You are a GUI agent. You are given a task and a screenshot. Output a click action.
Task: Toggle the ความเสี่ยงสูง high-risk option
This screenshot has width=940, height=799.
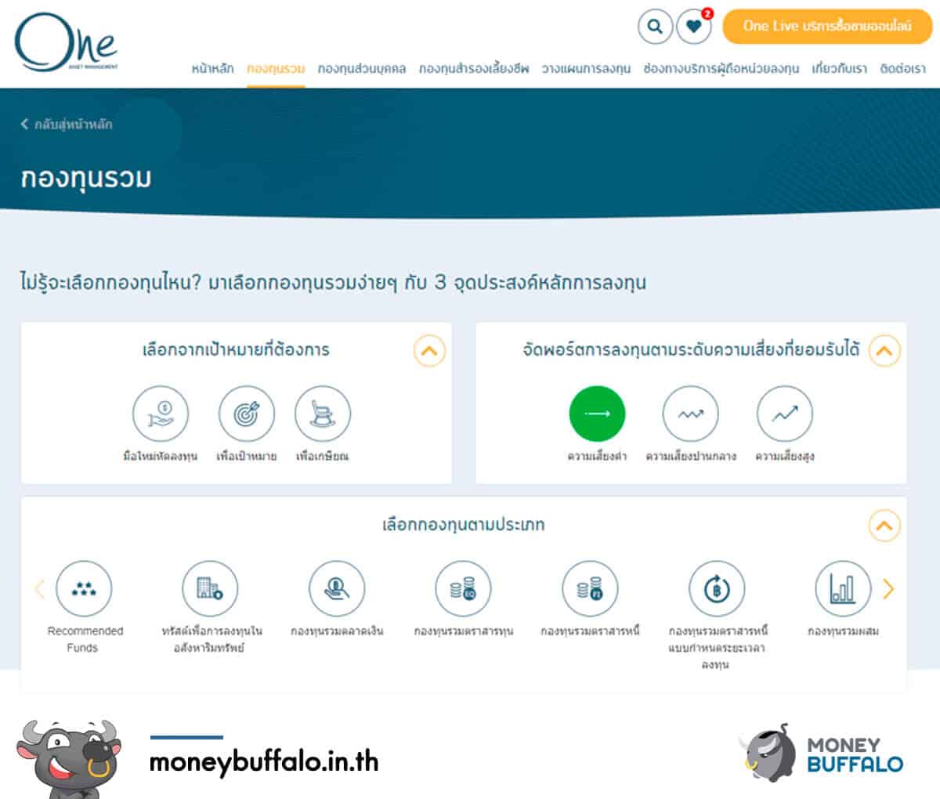pyautogui.click(x=784, y=414)
